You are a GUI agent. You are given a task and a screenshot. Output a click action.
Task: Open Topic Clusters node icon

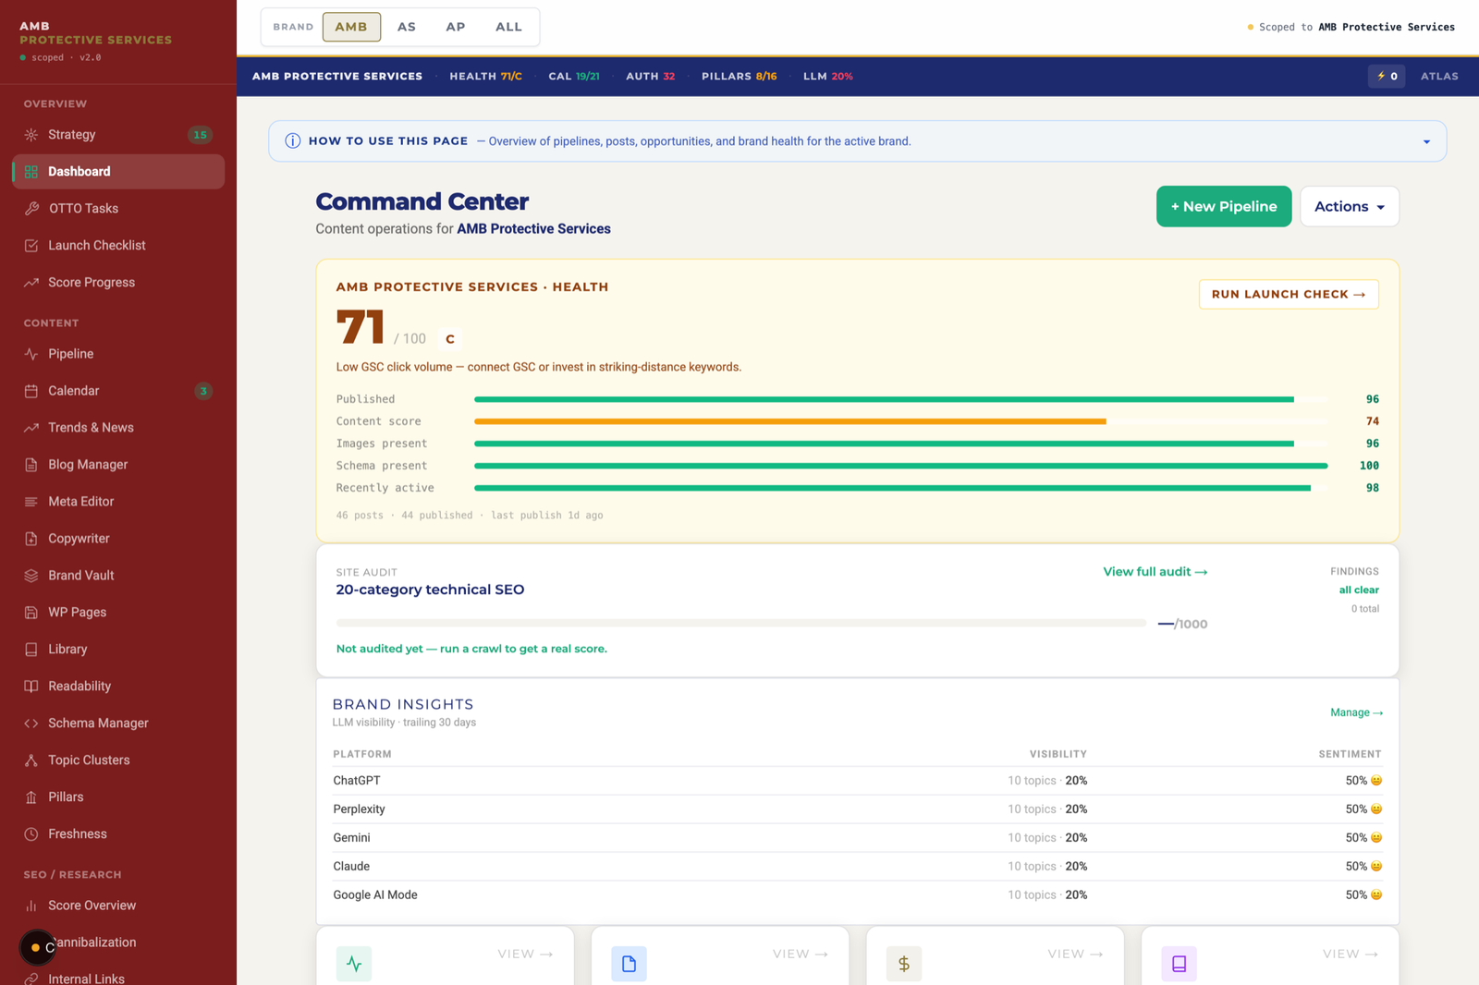31,760
